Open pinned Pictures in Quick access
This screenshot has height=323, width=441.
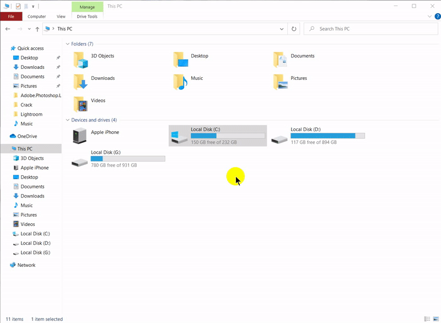pos(29,86)
